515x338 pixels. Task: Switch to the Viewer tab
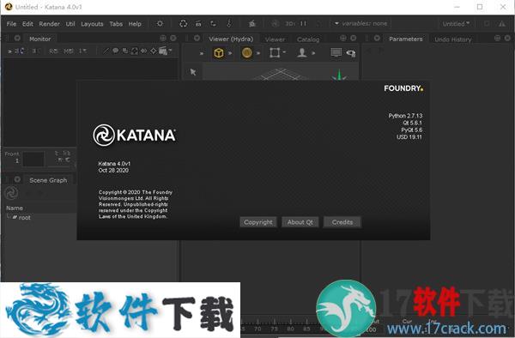pos(275,39)
